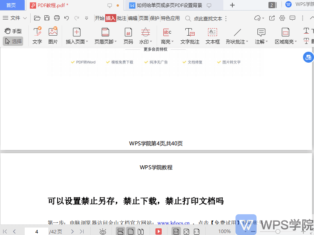Click the WPS学院 account avatar
Screen dimensions: 314x235
(x=288, y=4)
